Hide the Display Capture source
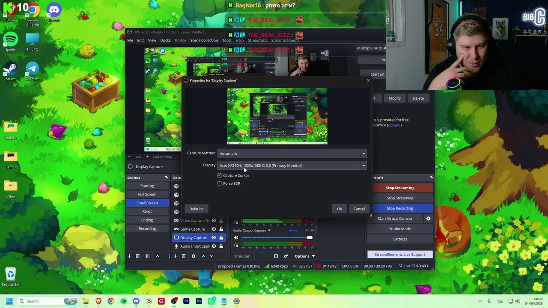This screenshot has height=308, width=548. tap(214, 238)
